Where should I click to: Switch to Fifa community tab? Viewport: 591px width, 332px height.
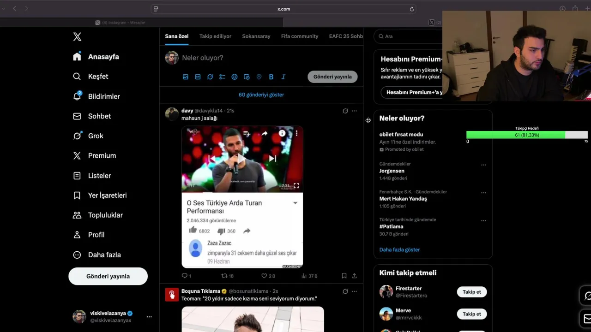coord(300,36)
